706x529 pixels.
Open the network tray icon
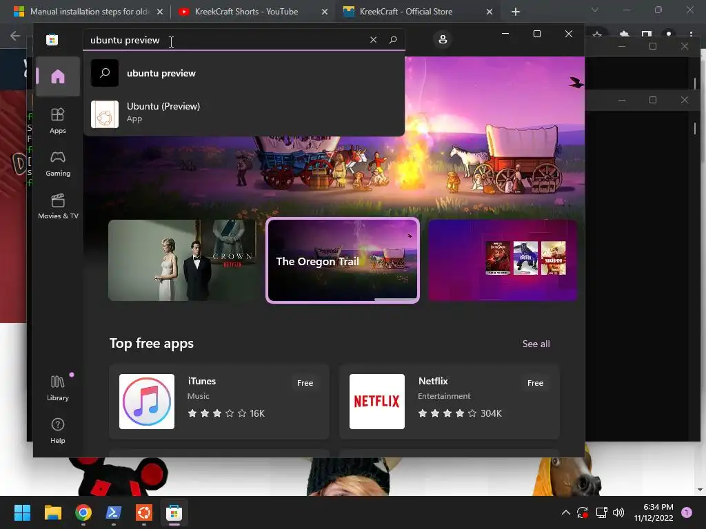[601, 512]
